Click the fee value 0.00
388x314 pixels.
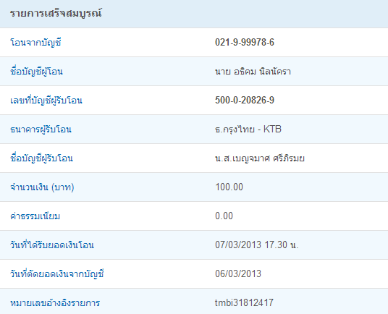224,216
